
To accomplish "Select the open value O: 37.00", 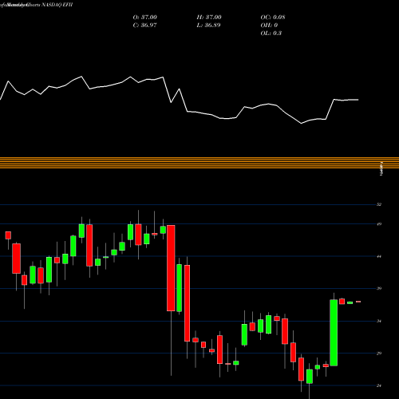I will (x=145, y=18).
